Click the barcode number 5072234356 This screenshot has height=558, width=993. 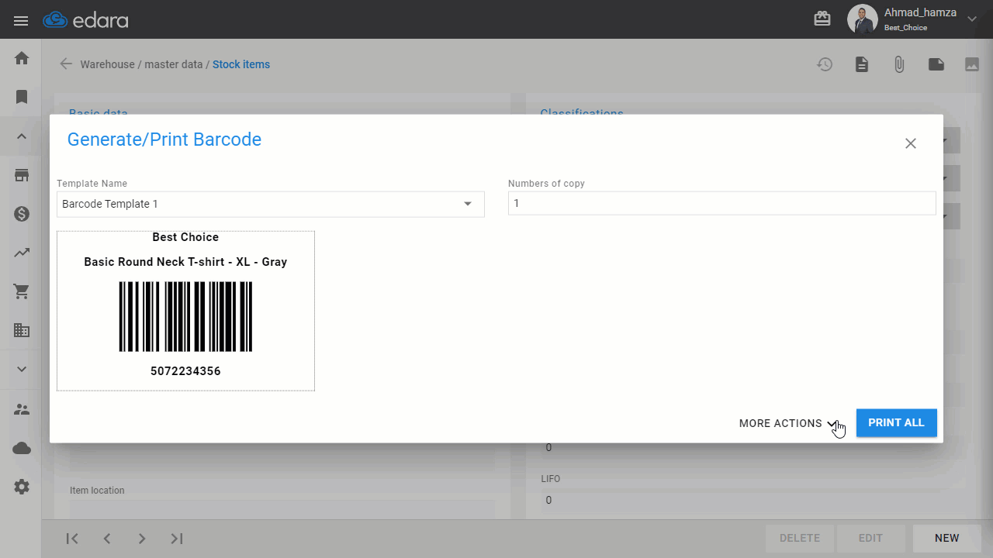[185, 371]
